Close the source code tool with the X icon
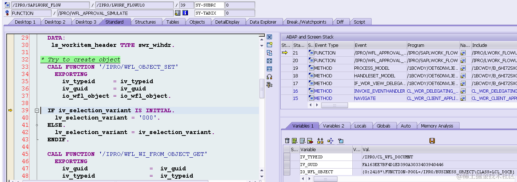517x182 pixels. (x=269, y=37)
